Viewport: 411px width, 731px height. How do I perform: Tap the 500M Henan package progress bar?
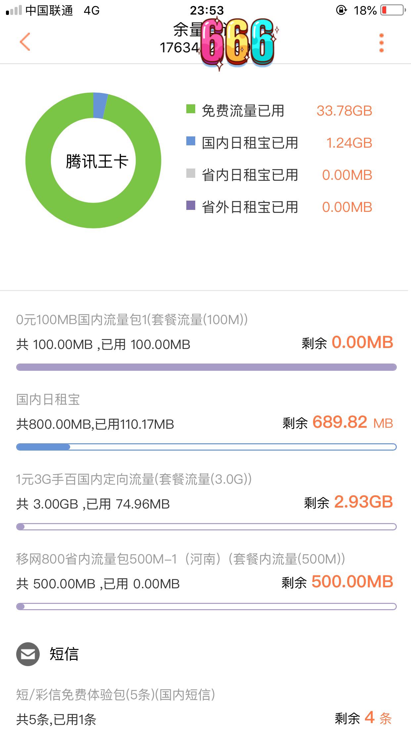coord(206,607)
